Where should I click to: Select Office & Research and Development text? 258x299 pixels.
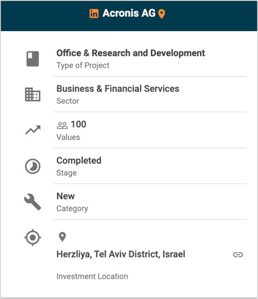(x=131, y=53)
